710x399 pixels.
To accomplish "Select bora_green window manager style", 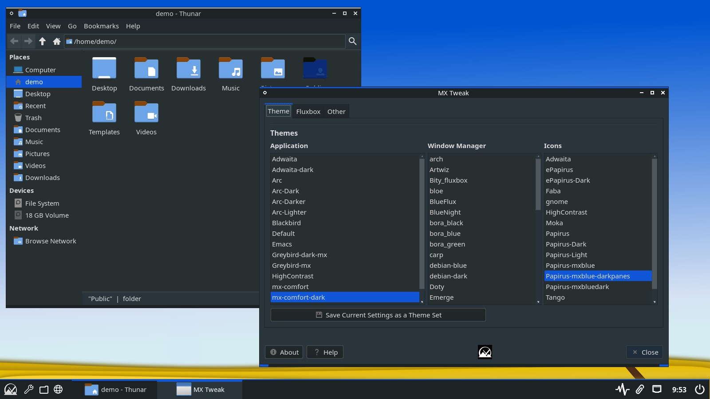I will 482,244.
